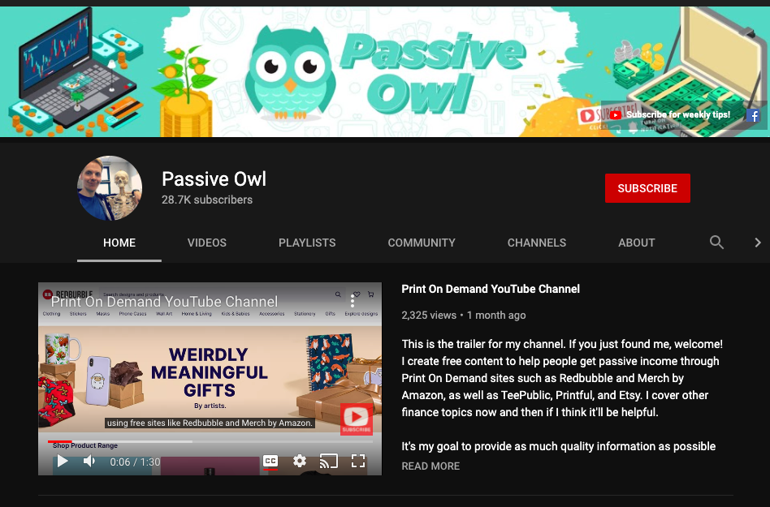Open the Facebook link in banner
770x507 pixels.
pos(753,116)
